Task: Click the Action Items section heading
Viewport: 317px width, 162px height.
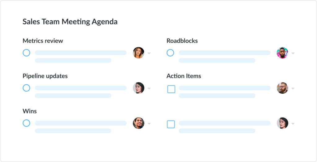Action: click(184, 76)
